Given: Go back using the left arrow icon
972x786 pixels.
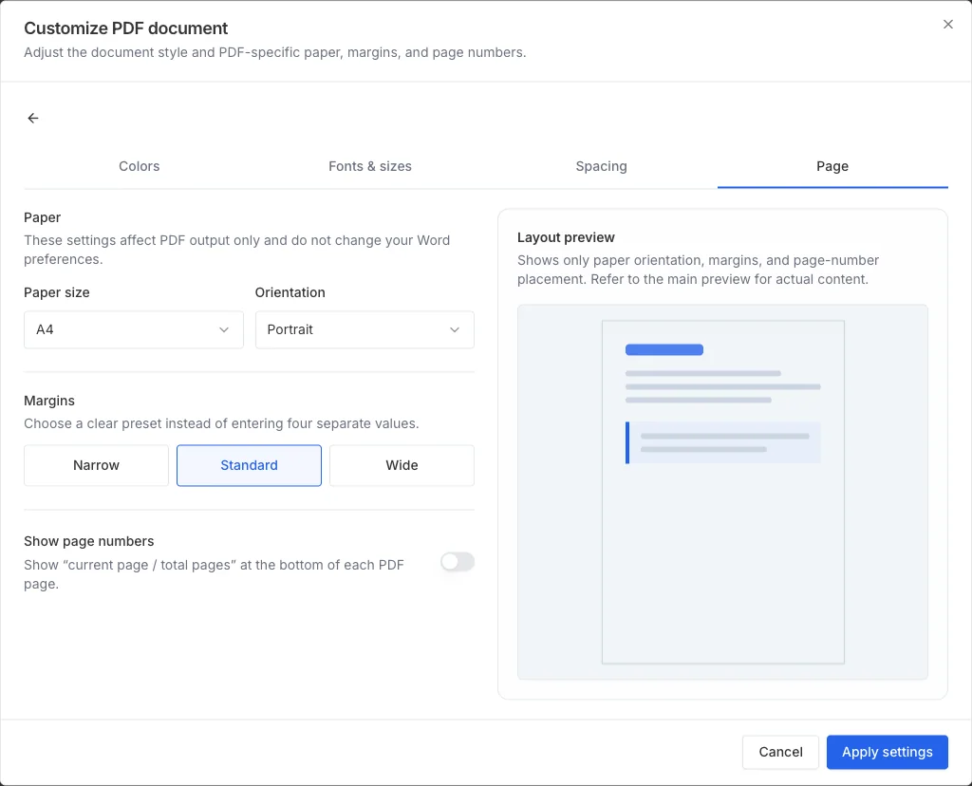Looking at the screenshot, I should coord(33,118).
